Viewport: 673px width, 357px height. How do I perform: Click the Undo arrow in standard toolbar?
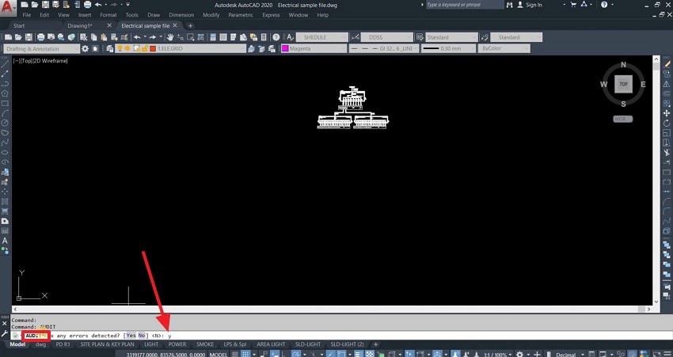point(137,37)
